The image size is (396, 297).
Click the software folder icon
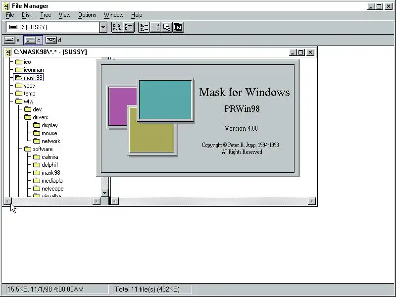28,149
